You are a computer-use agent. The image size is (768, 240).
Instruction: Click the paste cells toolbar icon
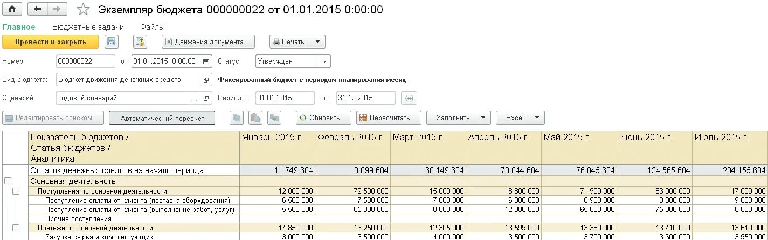(x=255, y=118)
